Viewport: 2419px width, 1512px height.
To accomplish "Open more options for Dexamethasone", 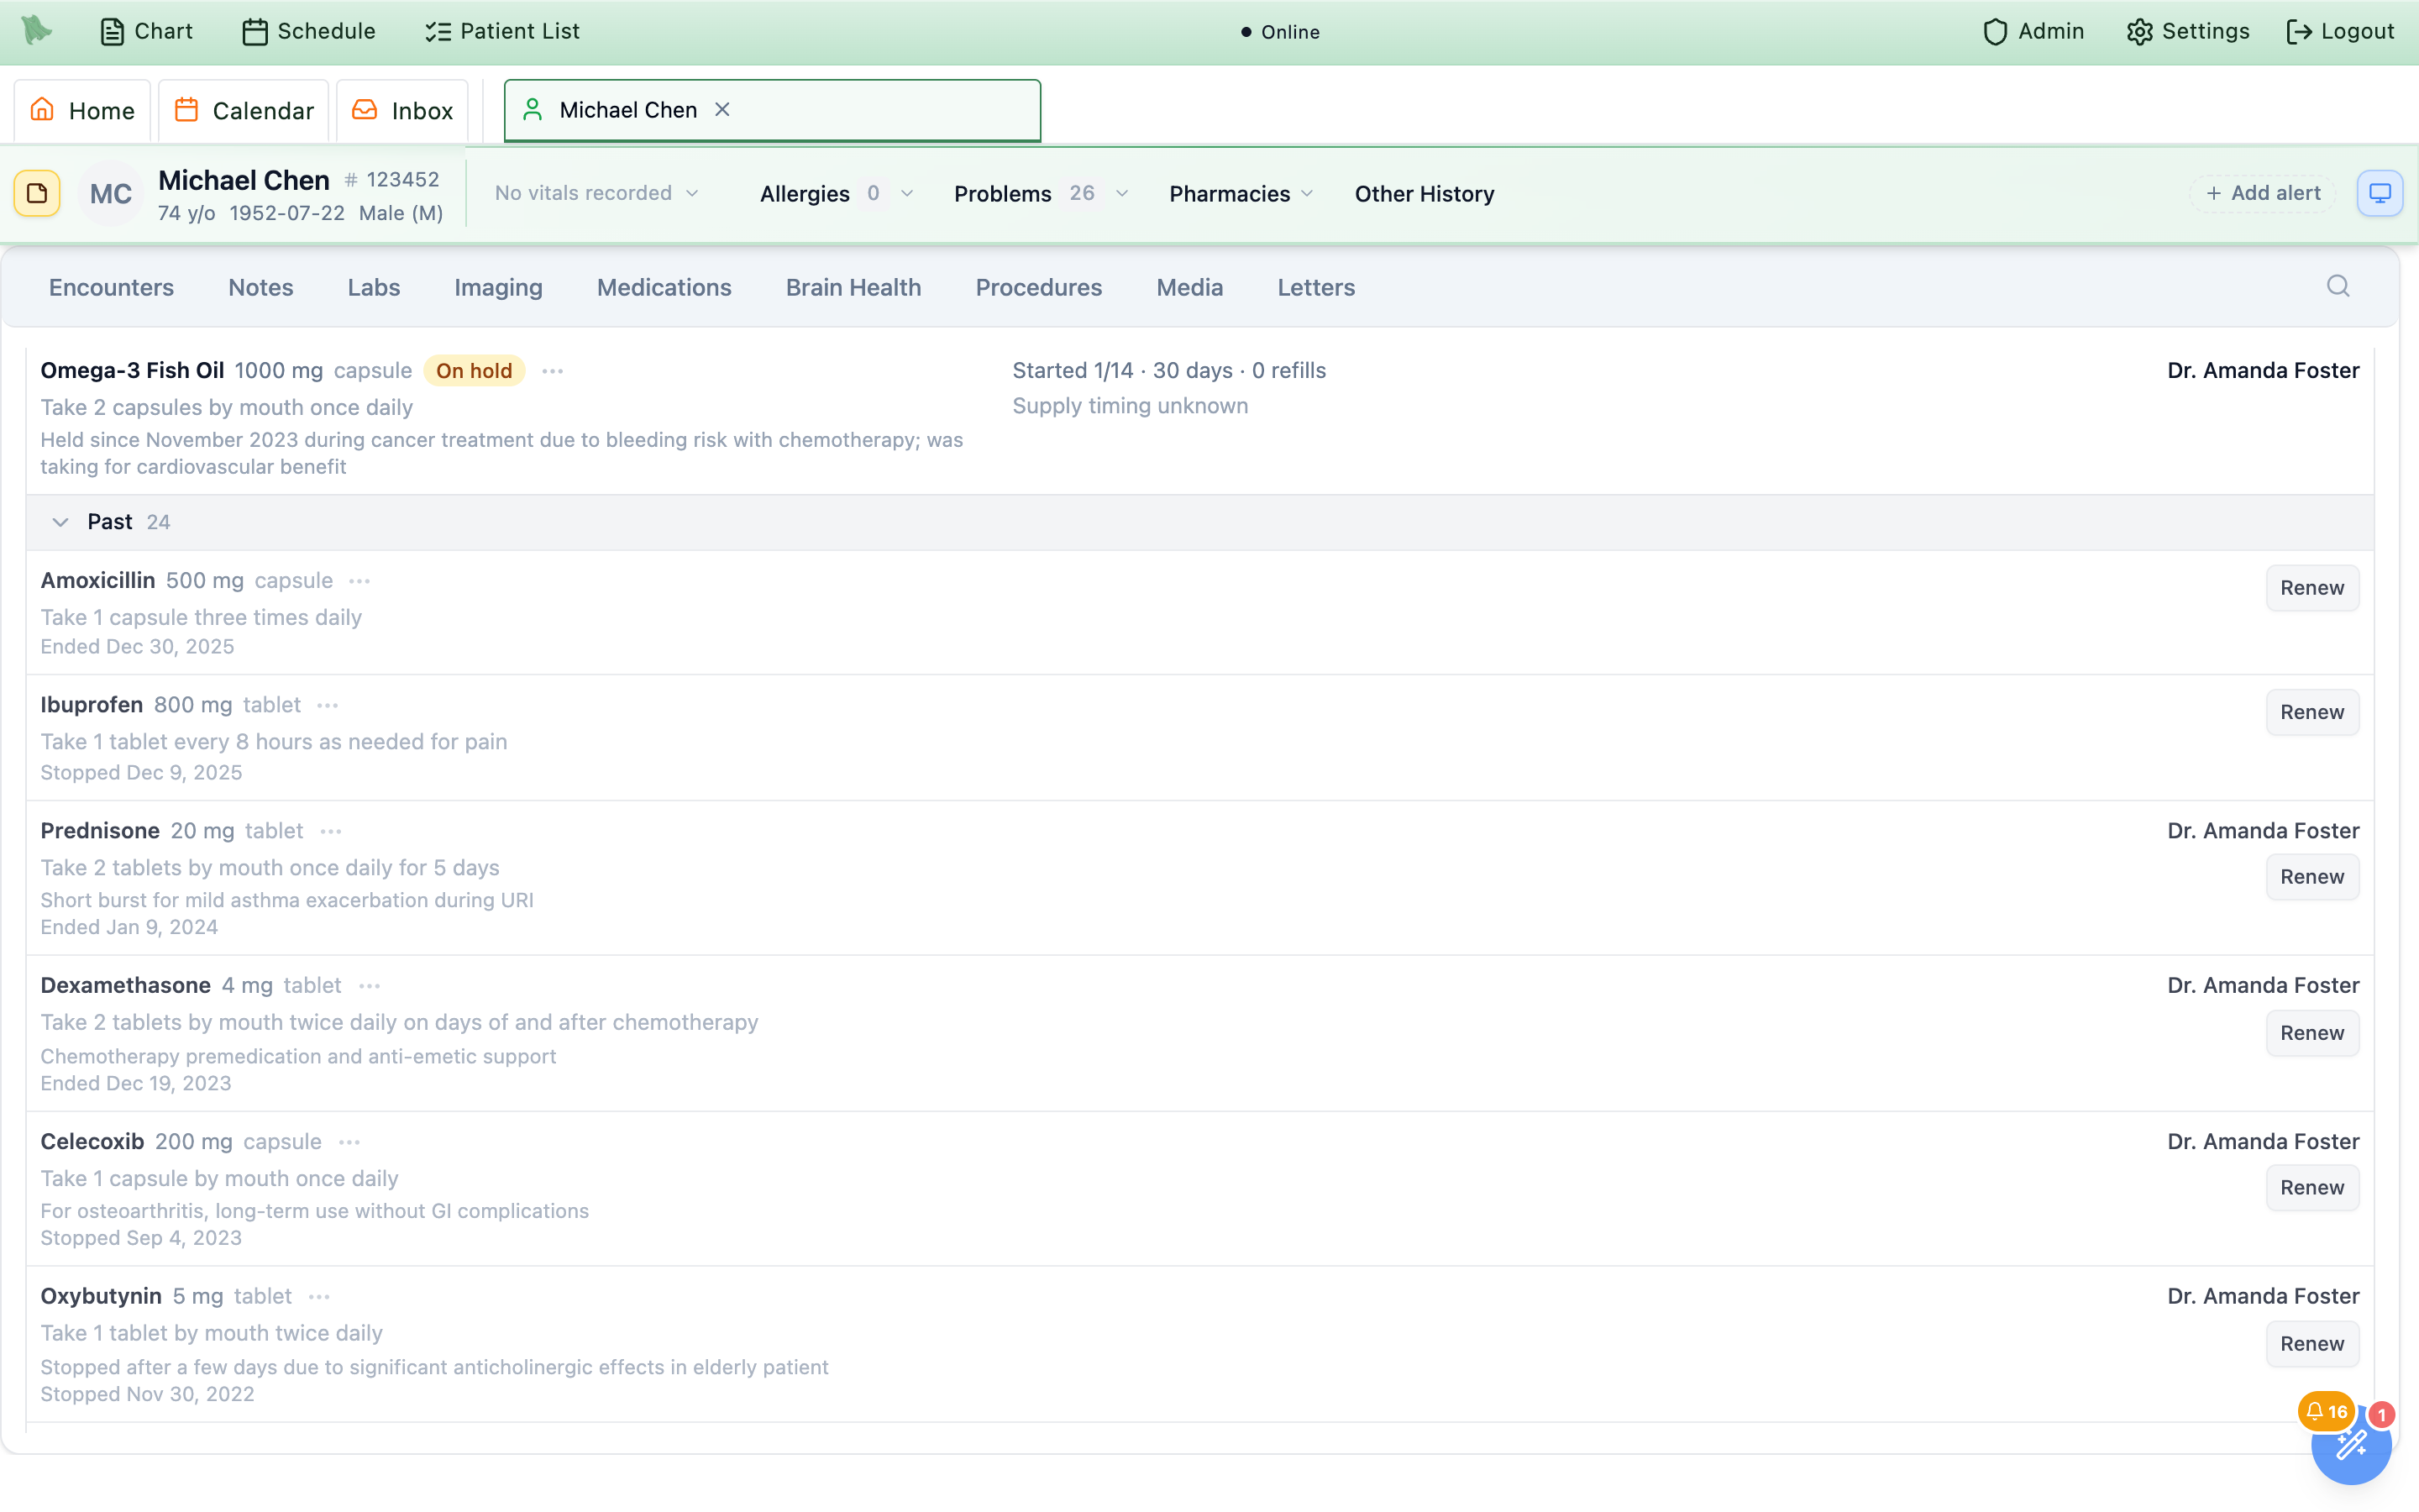I will click(370, 986).
